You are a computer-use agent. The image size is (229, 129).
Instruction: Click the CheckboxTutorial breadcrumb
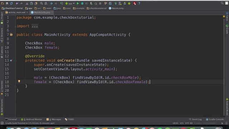[x=12, y=8]
